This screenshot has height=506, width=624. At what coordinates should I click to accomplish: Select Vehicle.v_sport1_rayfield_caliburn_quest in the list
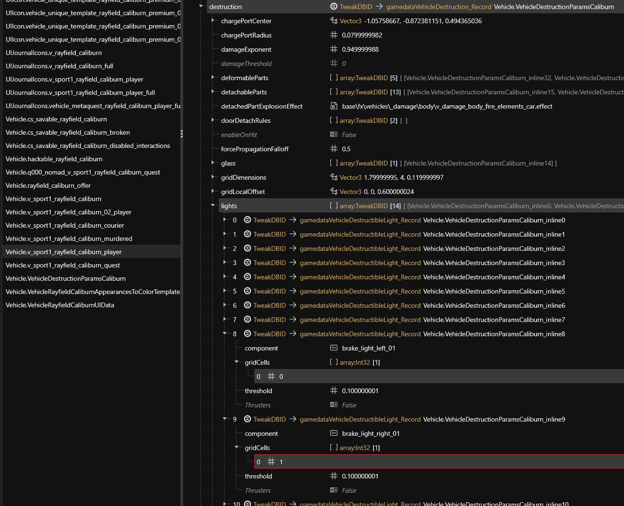[63, 265]
